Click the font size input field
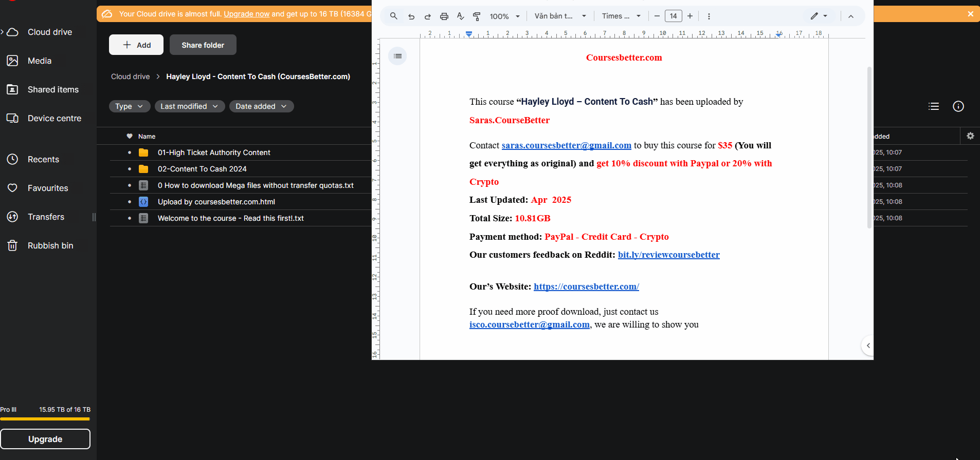Image resolution: width=980 pixels, height=460 pixels. (673, 16)
